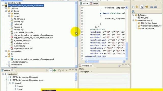Close the Outline tab with its X

[x=12, y=70]
